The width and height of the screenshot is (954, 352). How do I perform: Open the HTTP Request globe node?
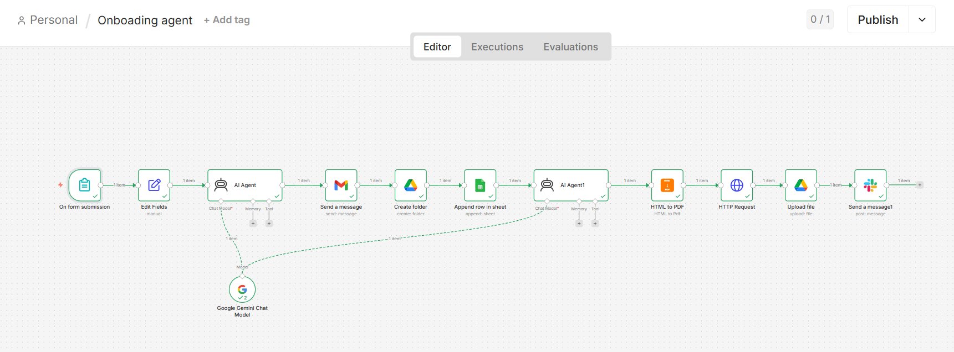737,185
